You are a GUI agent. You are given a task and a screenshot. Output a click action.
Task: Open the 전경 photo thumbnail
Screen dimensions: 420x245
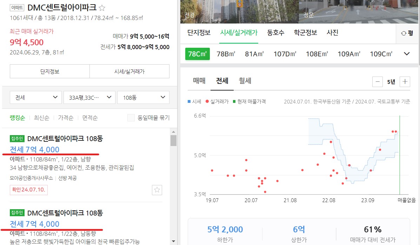pyautogui.click(x=239, y=12)
